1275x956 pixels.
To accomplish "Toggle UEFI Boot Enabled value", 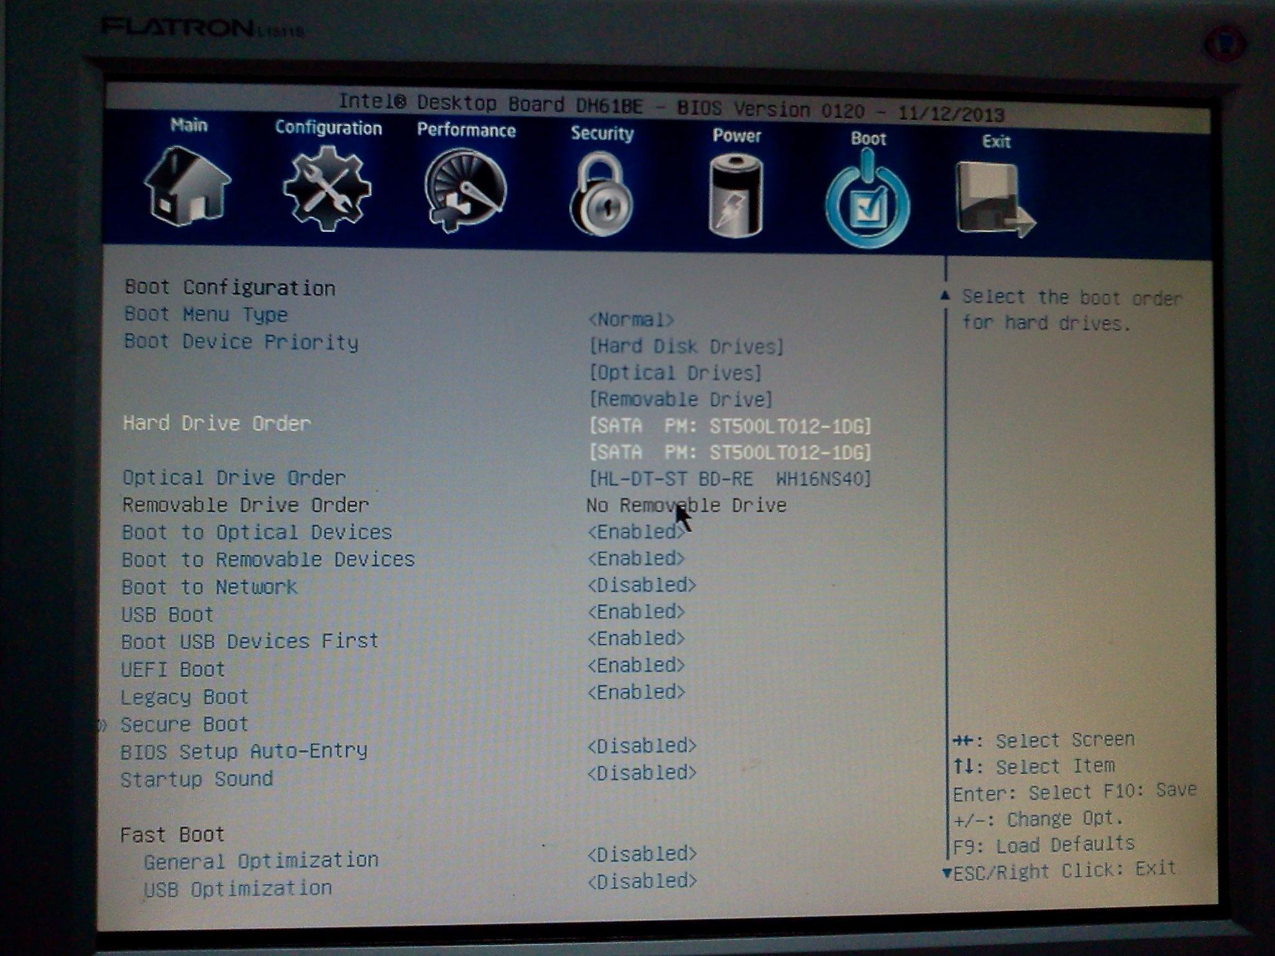I will [x=636, y=665].
